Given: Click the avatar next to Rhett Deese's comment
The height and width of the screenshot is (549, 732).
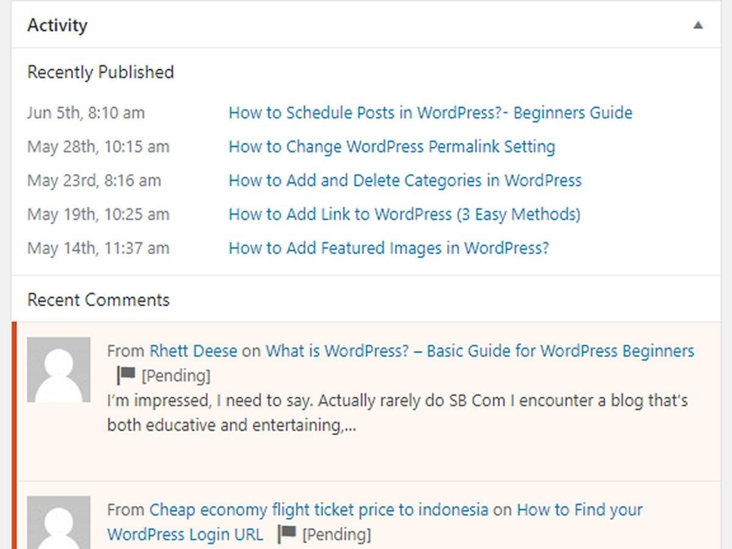Looking at the screenshot, I should coord(59,370).
